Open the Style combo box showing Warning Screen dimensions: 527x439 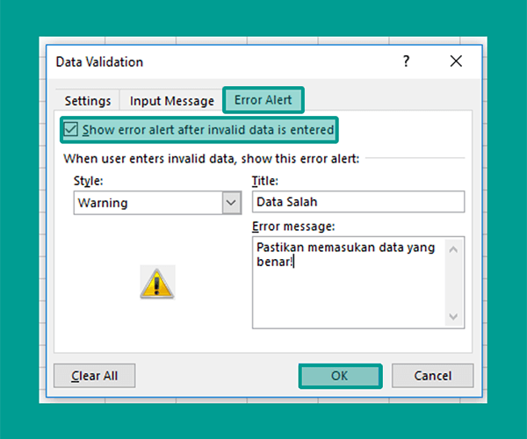pyautogui.click(x=157, y=203)
